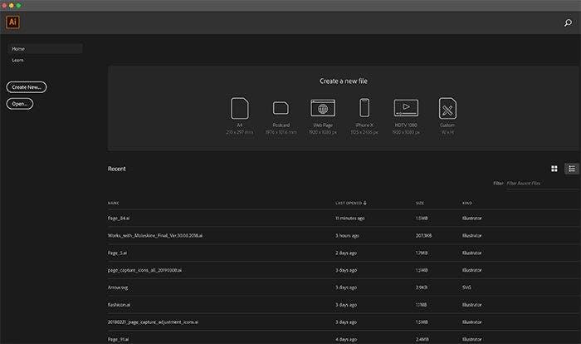Sort recent files by Size column
The image size is (581, 344).
coord(420,203)
